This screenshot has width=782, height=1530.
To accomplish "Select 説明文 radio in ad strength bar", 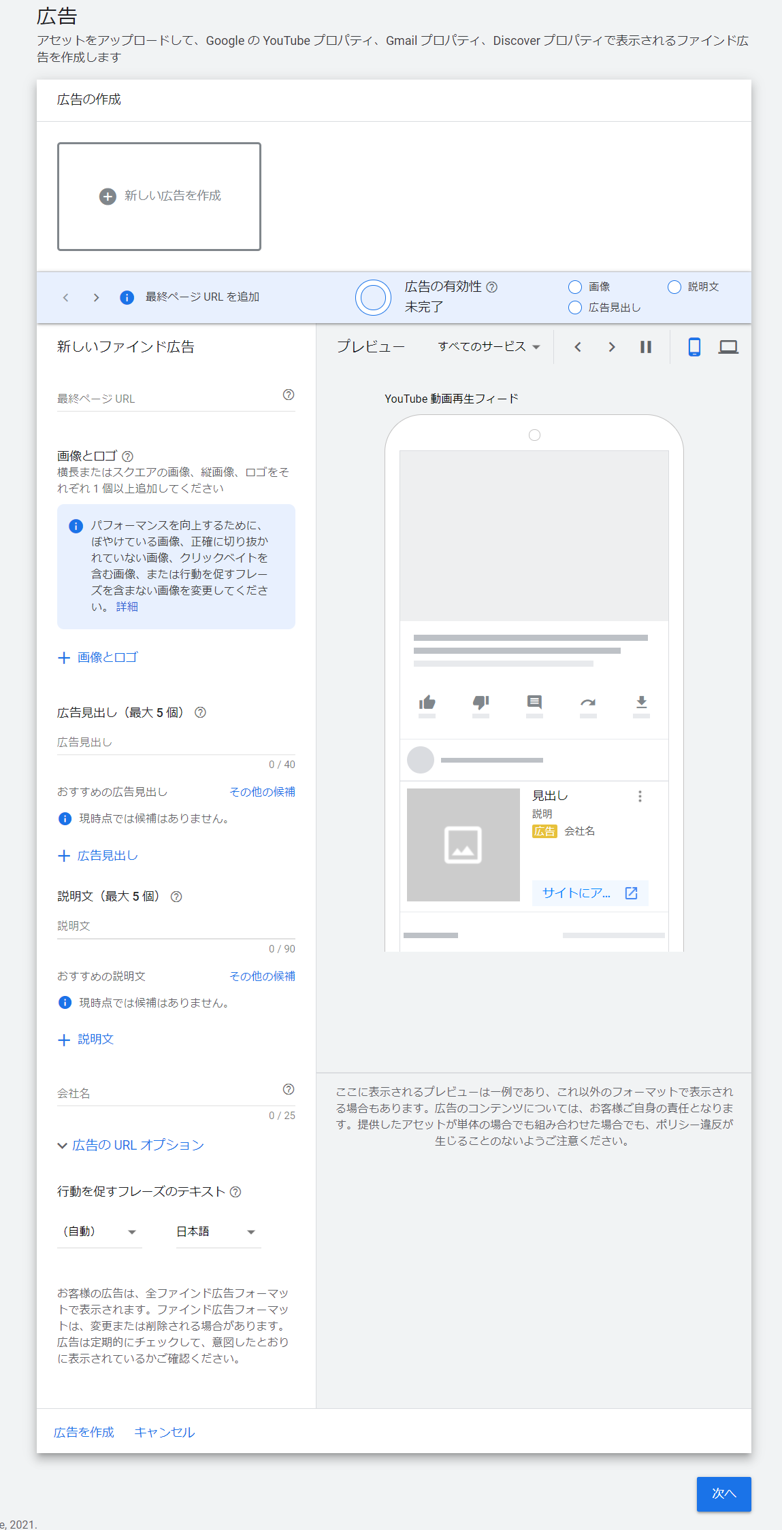I will (674, 287).
